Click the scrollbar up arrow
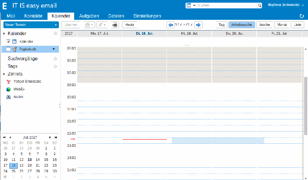 [306, 49]
